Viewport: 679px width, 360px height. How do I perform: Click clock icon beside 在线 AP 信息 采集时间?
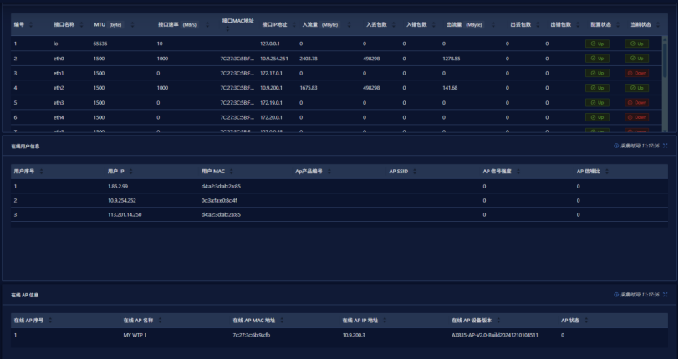[x=616, y=295]
